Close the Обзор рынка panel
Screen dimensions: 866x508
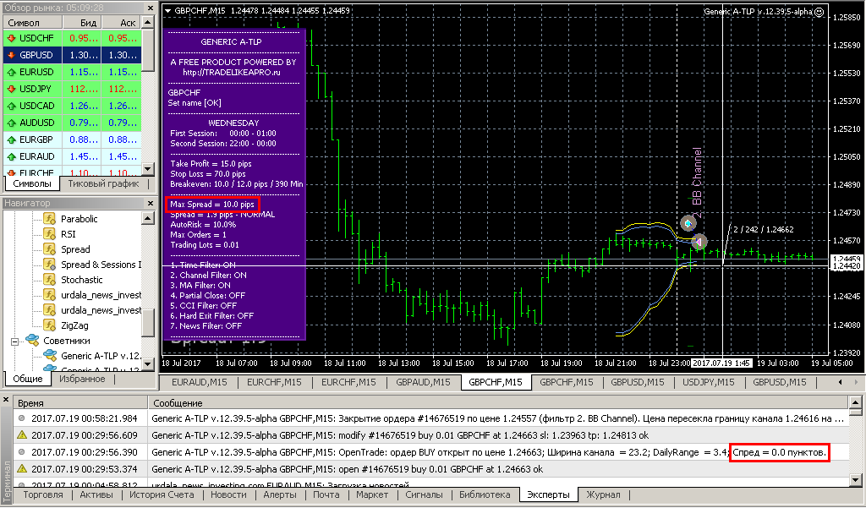click(151, 8)
